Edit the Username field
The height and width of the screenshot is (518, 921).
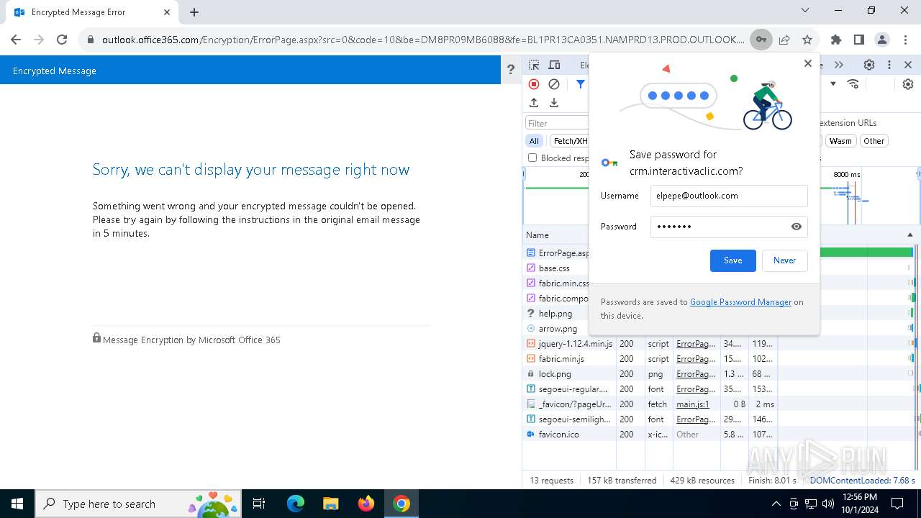(x=729, y=196)
